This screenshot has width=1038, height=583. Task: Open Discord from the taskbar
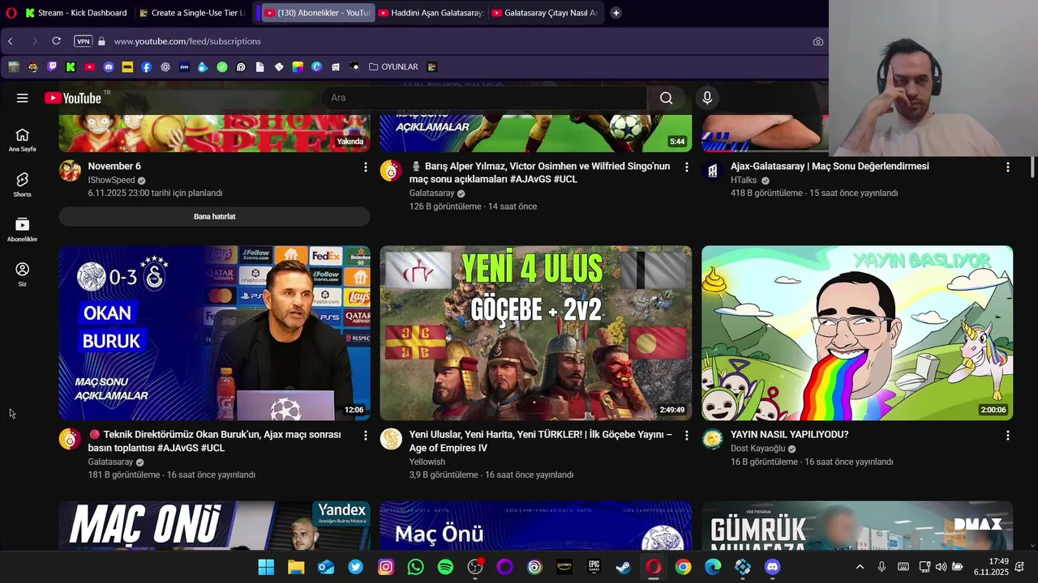[x=772, y=568]
